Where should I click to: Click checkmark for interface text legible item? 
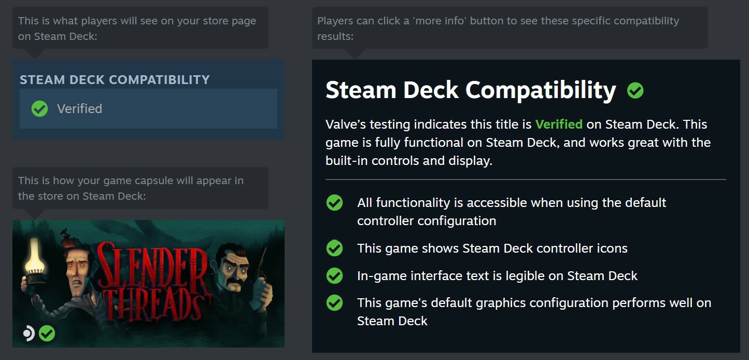point(334,275)
